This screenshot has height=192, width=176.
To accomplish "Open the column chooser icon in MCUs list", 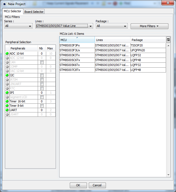I will coord(168,40).
